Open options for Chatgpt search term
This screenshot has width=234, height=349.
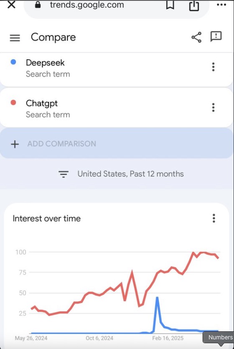point(213,108)
